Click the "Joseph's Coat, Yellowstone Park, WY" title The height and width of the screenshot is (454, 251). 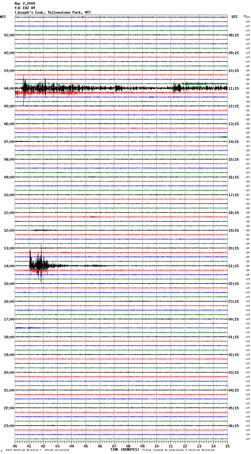53,12
